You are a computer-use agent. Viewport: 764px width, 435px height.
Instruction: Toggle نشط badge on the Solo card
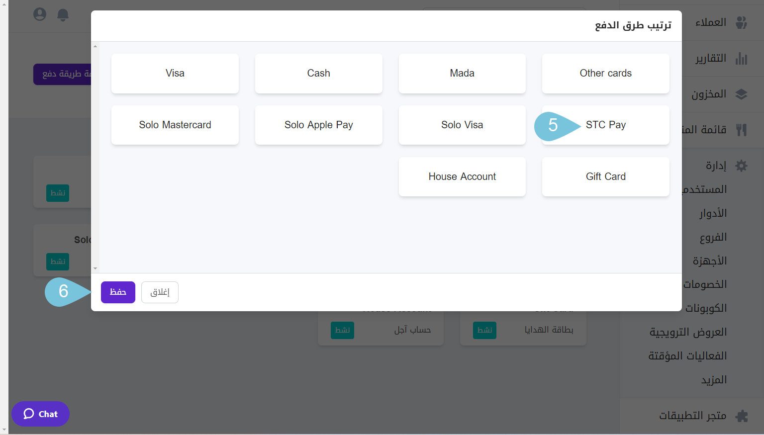[57, 261]
